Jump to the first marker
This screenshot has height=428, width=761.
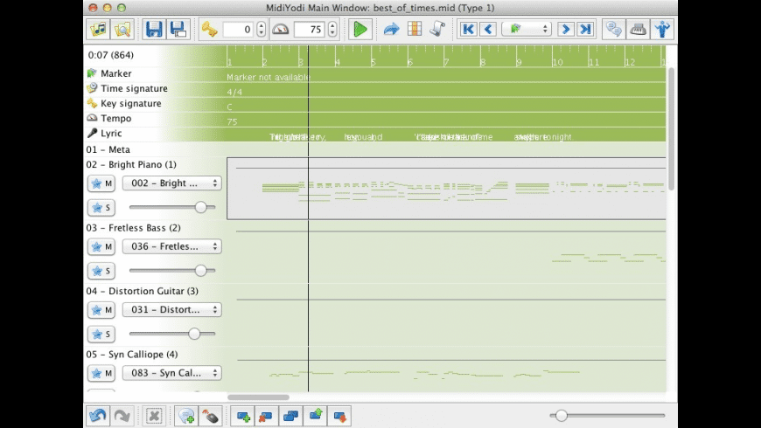pos(468,29)
